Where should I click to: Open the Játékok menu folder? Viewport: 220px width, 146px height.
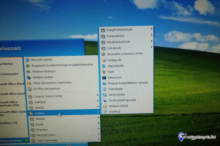(39, 108)
